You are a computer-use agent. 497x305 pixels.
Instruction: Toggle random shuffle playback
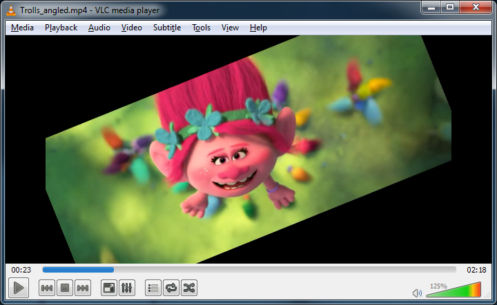189,288
